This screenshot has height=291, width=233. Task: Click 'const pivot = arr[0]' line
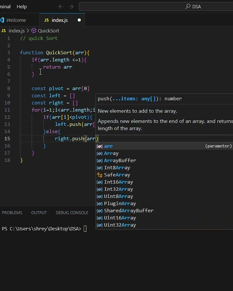pos(60,89)
